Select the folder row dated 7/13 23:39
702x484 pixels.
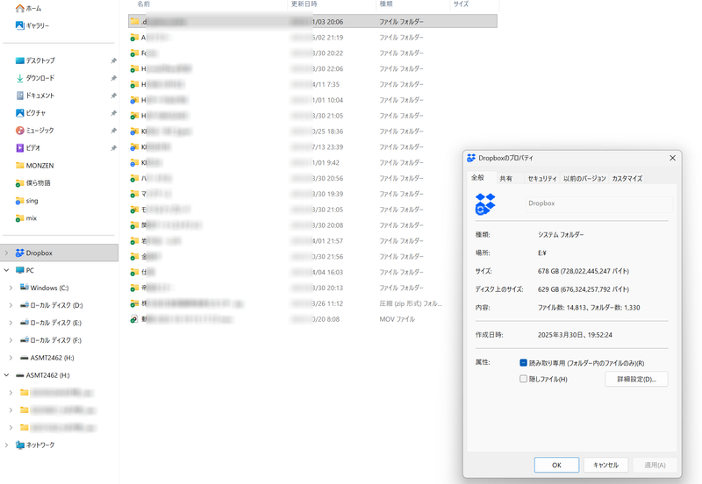pos(312,146)
